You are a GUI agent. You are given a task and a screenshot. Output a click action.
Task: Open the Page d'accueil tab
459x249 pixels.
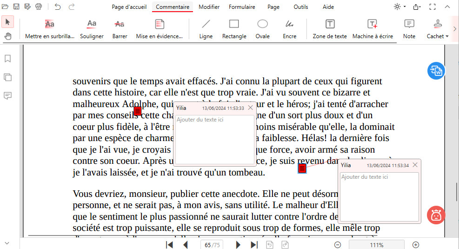[x=129, y=7]
